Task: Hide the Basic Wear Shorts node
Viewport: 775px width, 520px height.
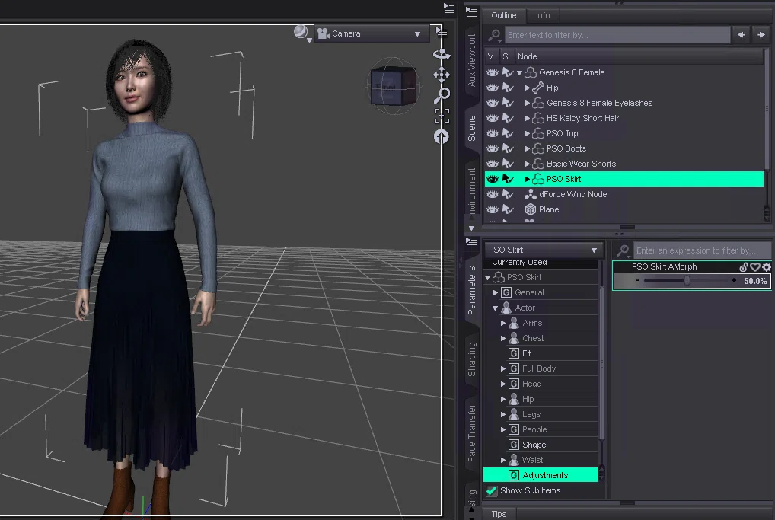Action: 493,164
